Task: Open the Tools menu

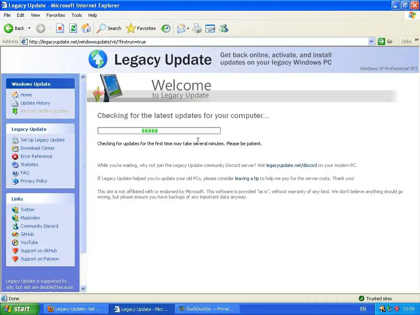Action: tap(76, 15)
